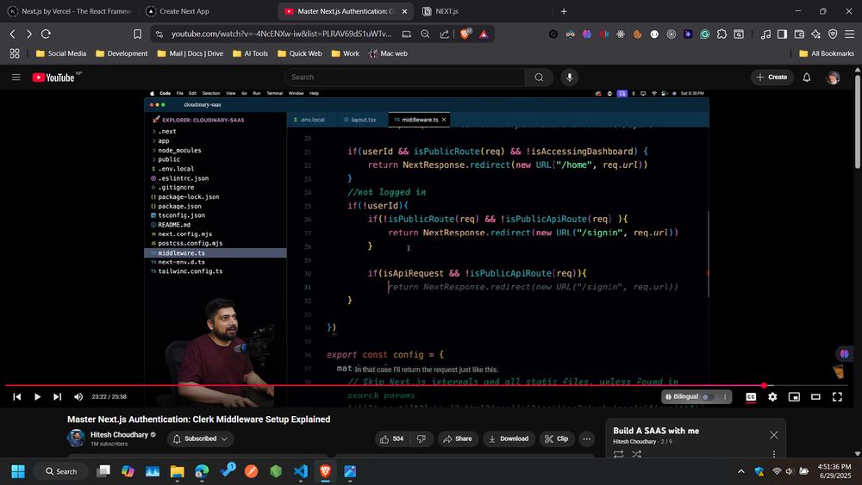Open more actions (three dots) beside Clip
The image size is (862, 485).
587,438
